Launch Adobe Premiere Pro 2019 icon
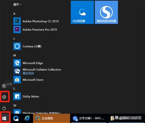 pyautogui.click(x=17, y=29)
